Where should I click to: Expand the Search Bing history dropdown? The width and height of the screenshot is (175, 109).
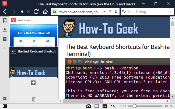(170, 12)
